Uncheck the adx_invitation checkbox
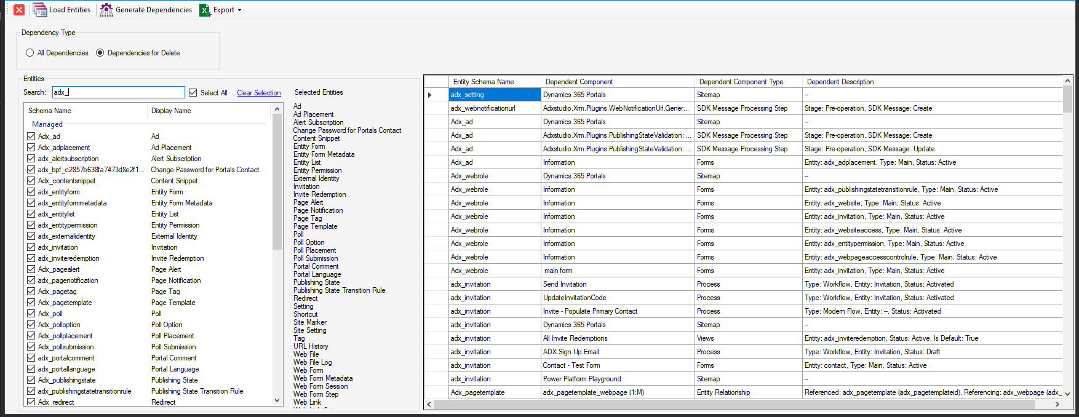The image size is (1079, 417). tap(31, 247)
